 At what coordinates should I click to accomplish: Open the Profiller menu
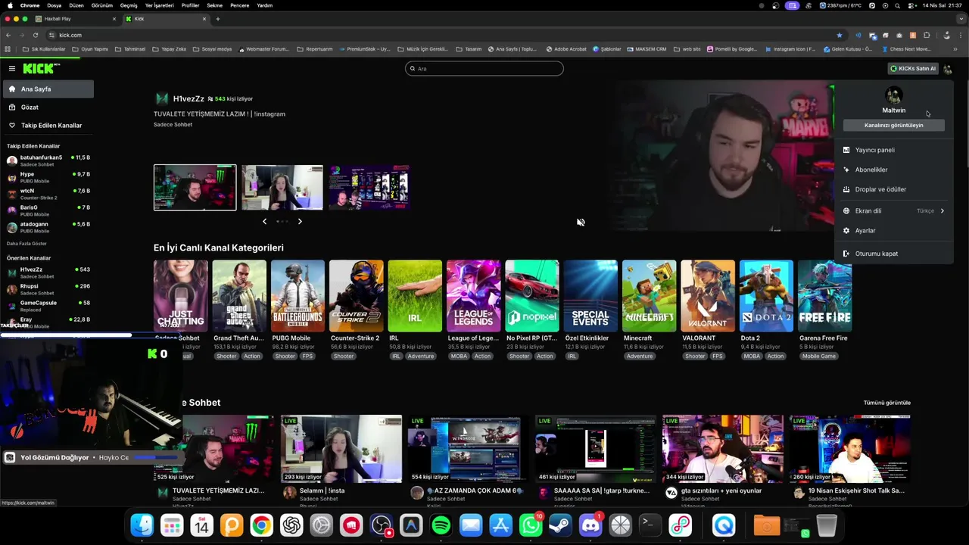(190, 5)
